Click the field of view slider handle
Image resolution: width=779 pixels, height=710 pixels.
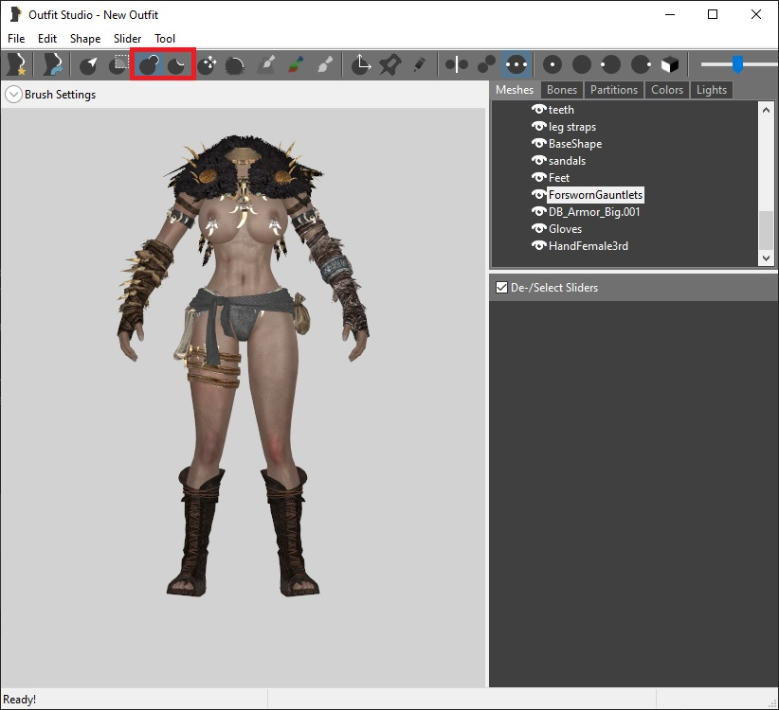coord(737,64)
